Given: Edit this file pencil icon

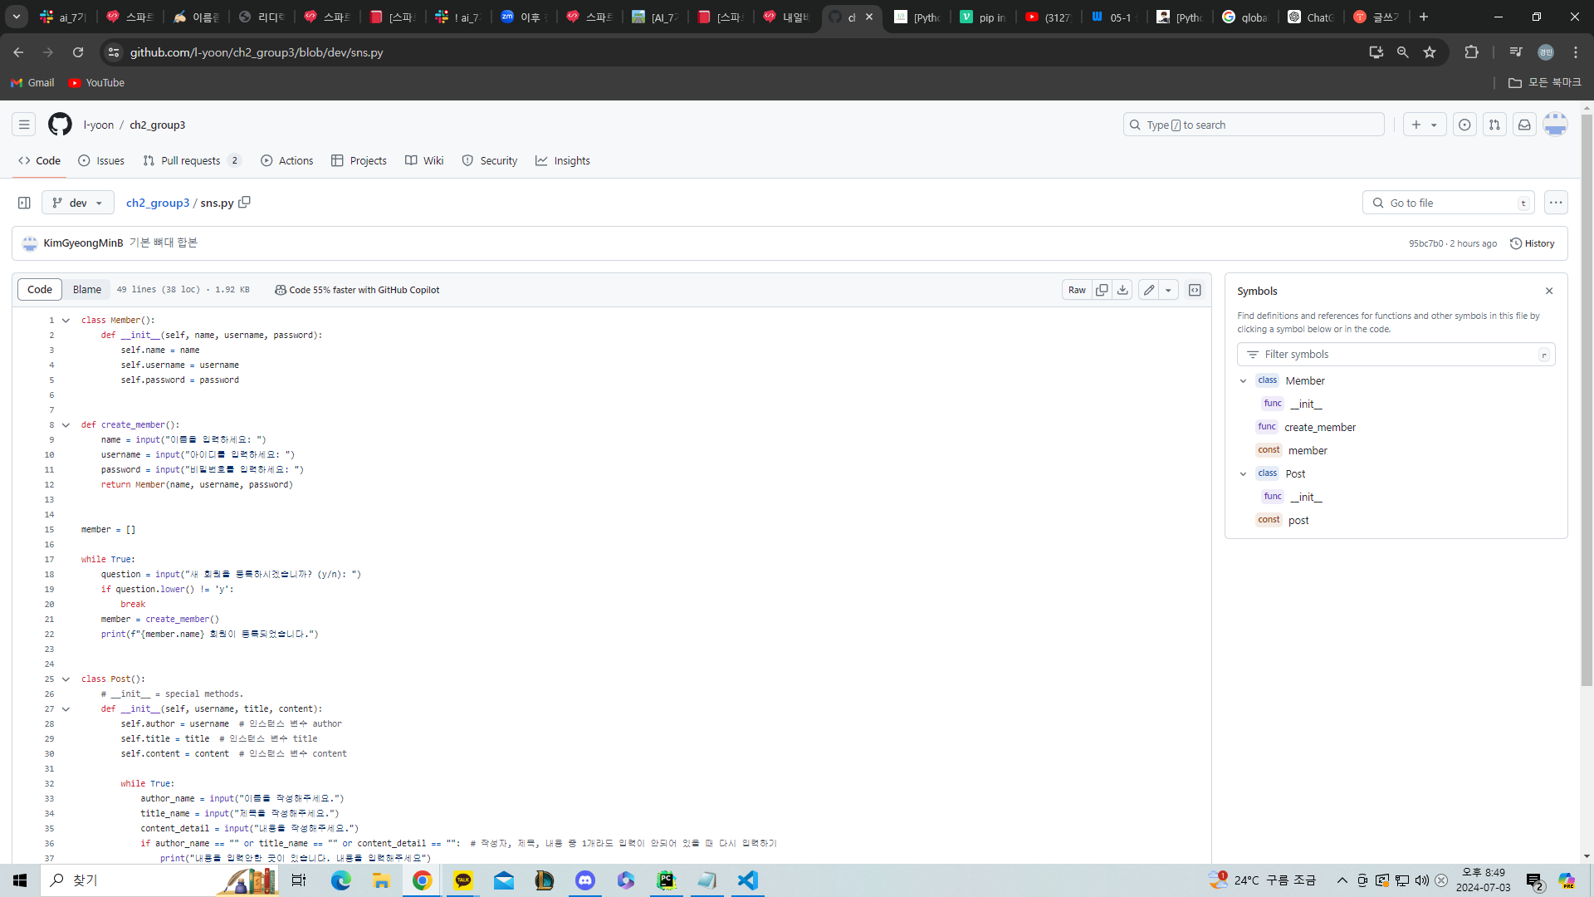Looking at the screenshot, I should click(x=1148, y=290).
